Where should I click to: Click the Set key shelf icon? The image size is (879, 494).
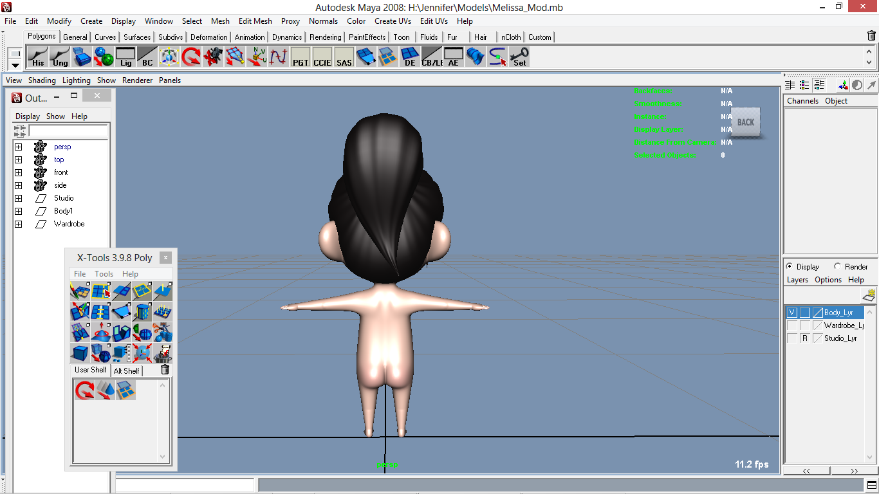(519, 57)
